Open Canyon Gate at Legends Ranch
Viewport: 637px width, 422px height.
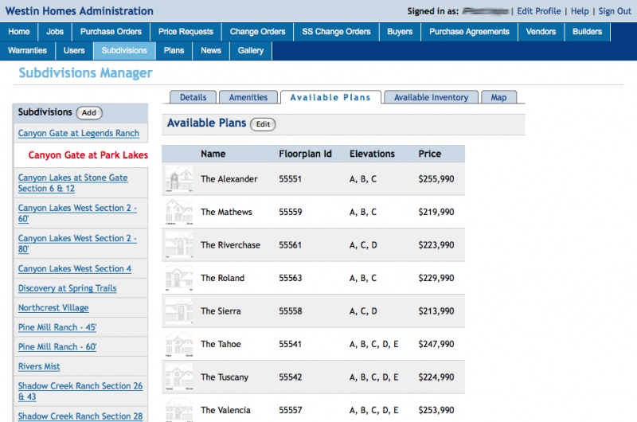[78, 133]
